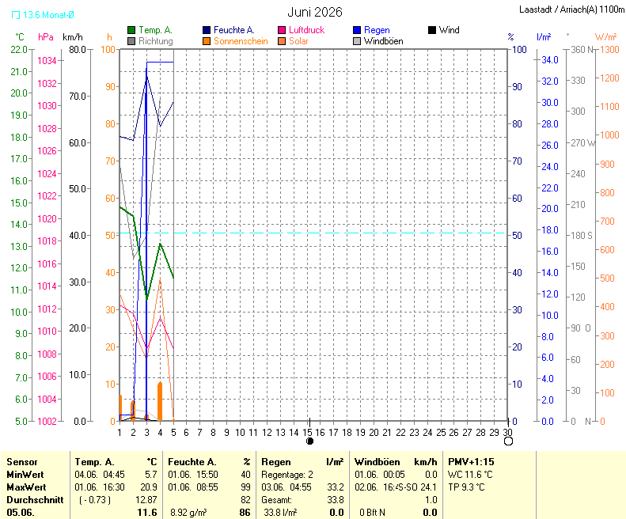This screenshot has height=519, width=626.
Task: Click the km/h axis unit label
Action: point(73,37)
